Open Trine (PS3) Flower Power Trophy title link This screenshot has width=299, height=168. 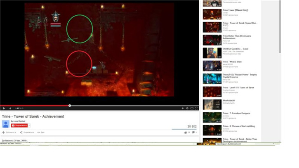pos(240,76)
